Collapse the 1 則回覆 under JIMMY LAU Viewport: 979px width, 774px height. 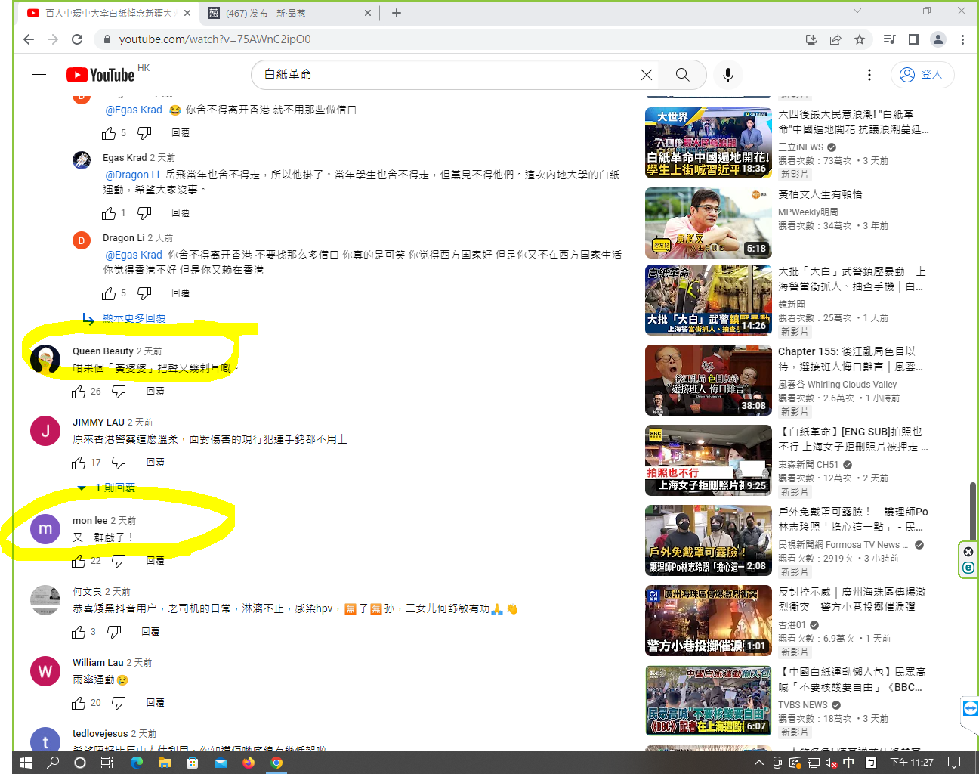107,488
